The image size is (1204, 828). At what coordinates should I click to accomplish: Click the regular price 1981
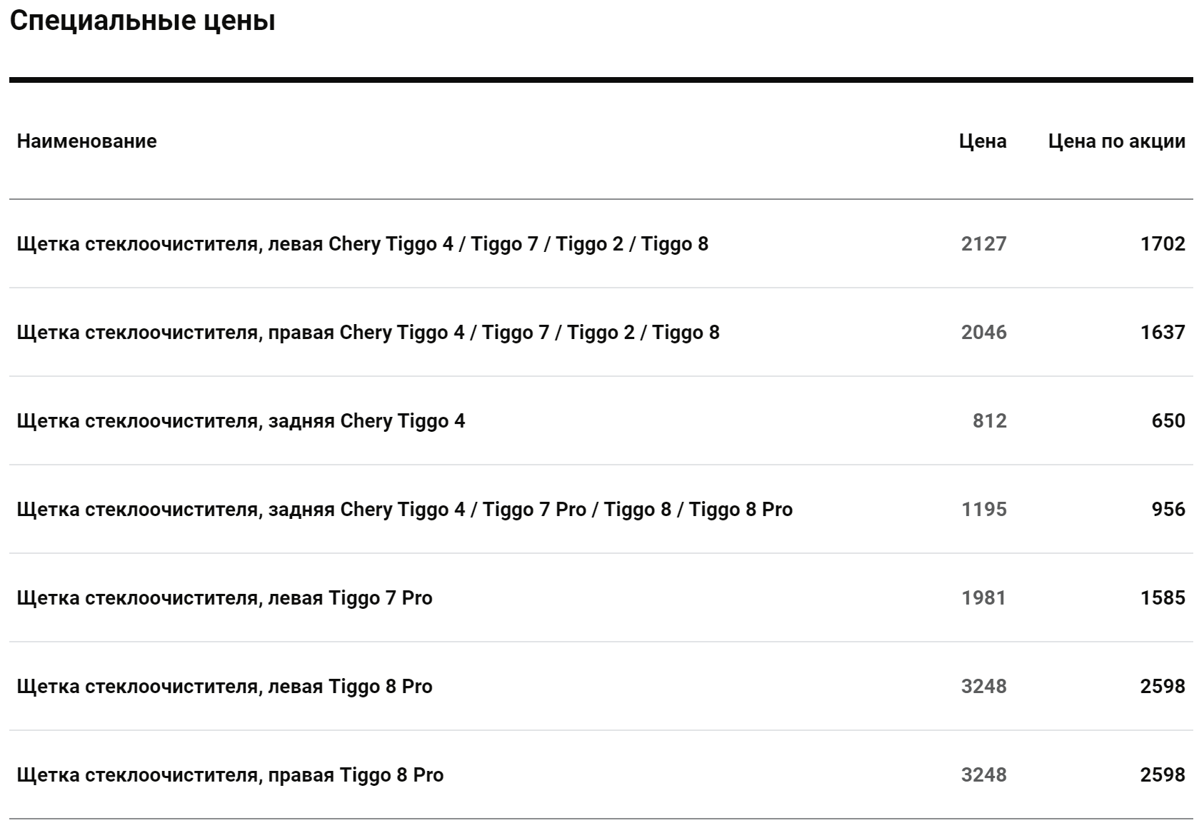pyautogui.click(x=983, y=598)
